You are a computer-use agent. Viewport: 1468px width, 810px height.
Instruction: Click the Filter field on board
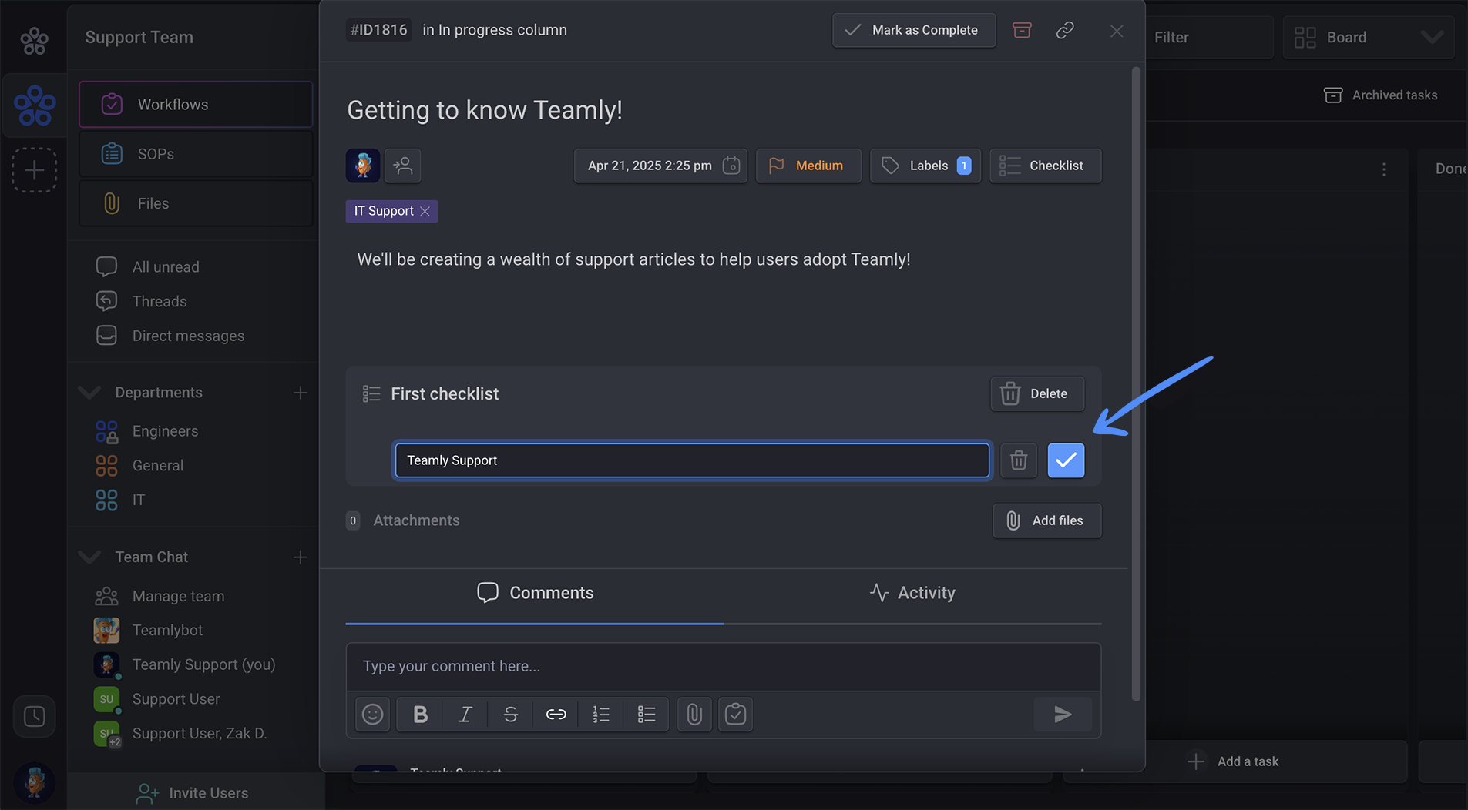pos(1210,37)
